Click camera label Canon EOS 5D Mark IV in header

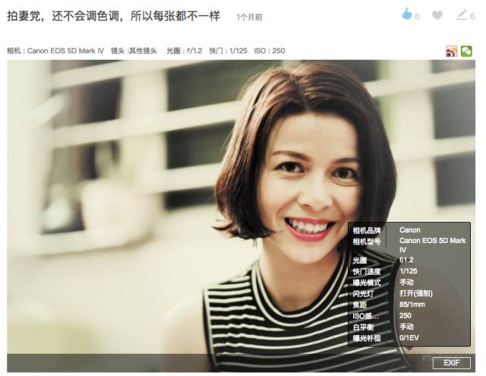click(x=55, y=51)
